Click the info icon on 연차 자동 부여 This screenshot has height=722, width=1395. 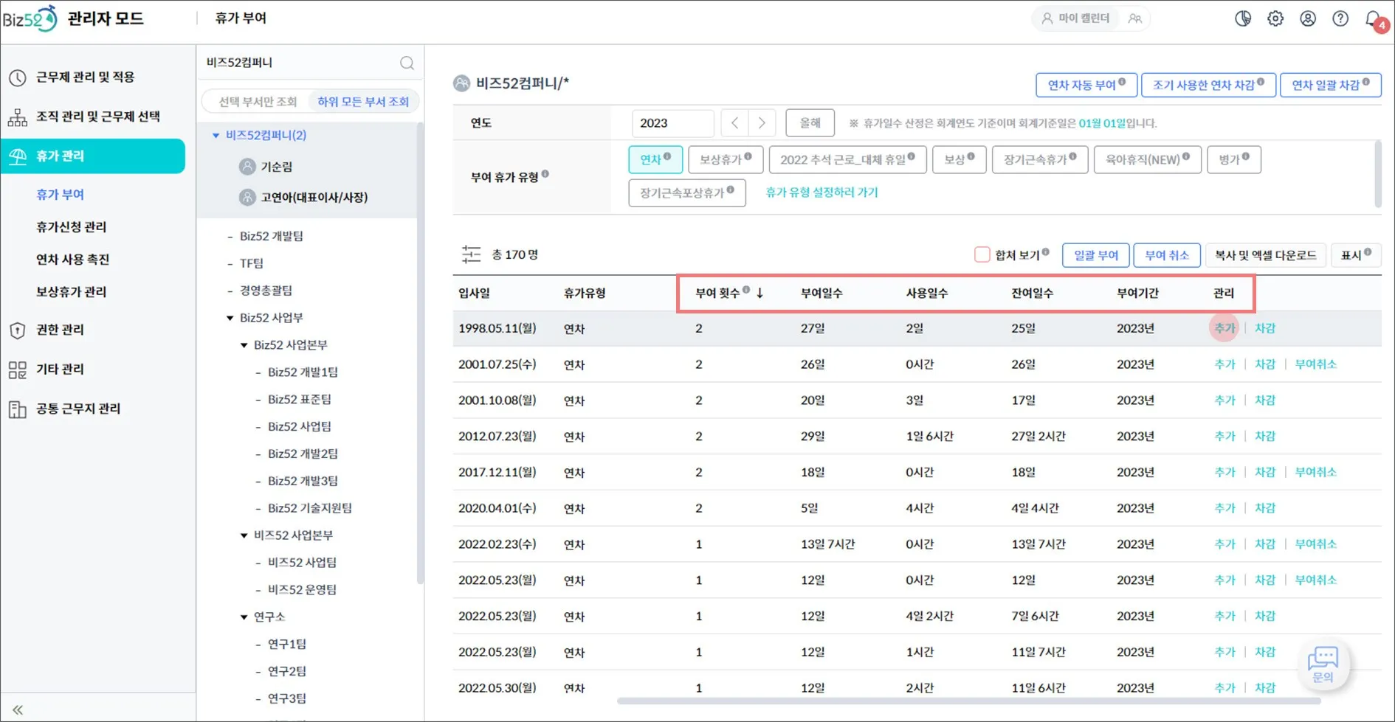tap(1122, 82)
